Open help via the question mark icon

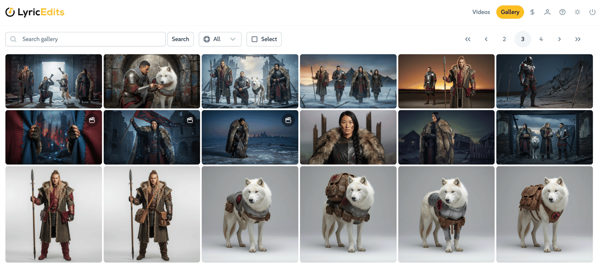[562, 12]
